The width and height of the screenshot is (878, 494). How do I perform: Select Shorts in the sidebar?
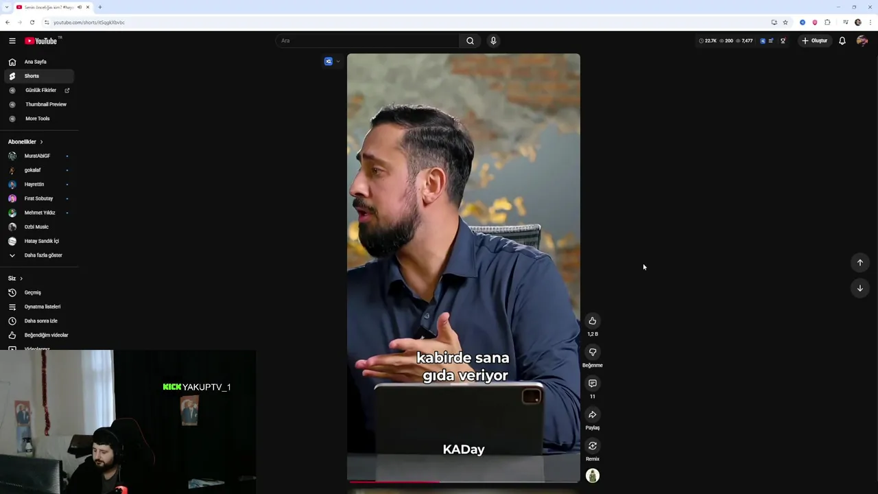38,76
